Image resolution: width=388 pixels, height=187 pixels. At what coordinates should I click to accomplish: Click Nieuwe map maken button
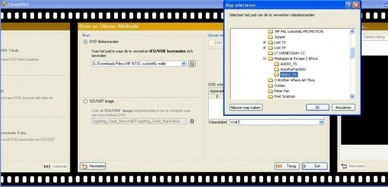pyautogui.click(x=246, y=107)
